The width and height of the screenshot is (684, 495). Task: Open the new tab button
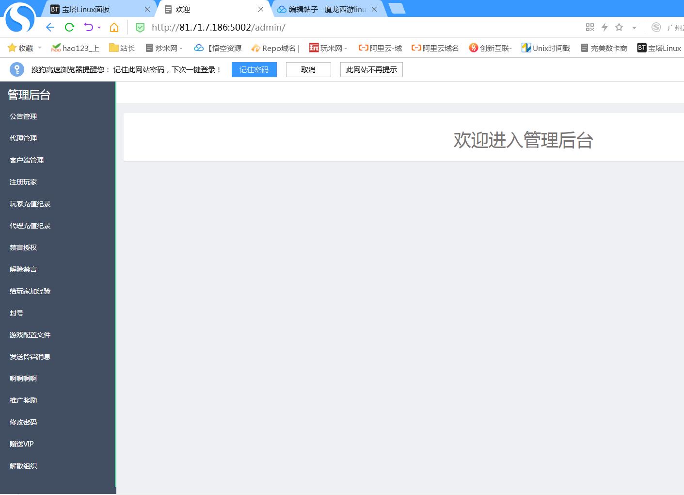(x=397, y=8)
